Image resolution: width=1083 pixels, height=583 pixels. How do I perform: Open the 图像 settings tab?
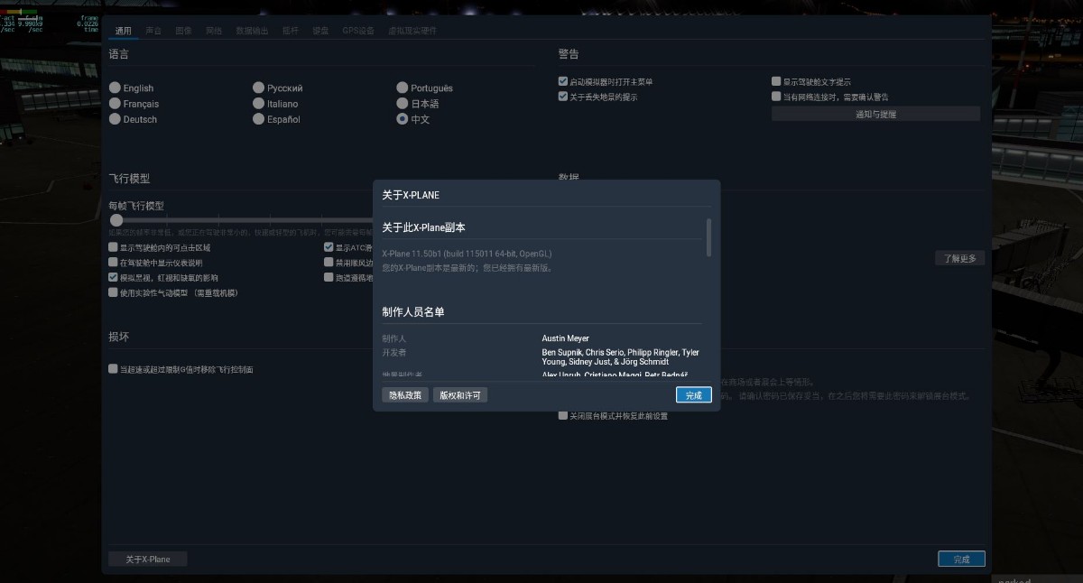[183, 31]
